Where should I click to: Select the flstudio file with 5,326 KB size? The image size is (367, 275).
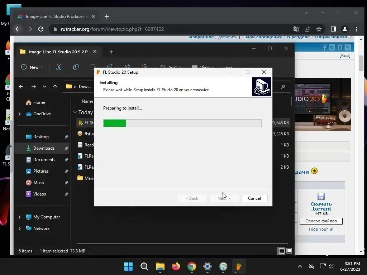(x=183, y=134)
